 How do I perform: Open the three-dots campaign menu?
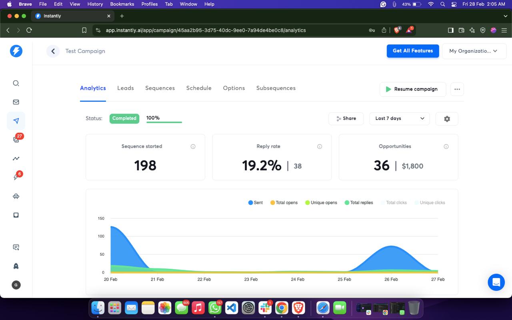(457, 89)
